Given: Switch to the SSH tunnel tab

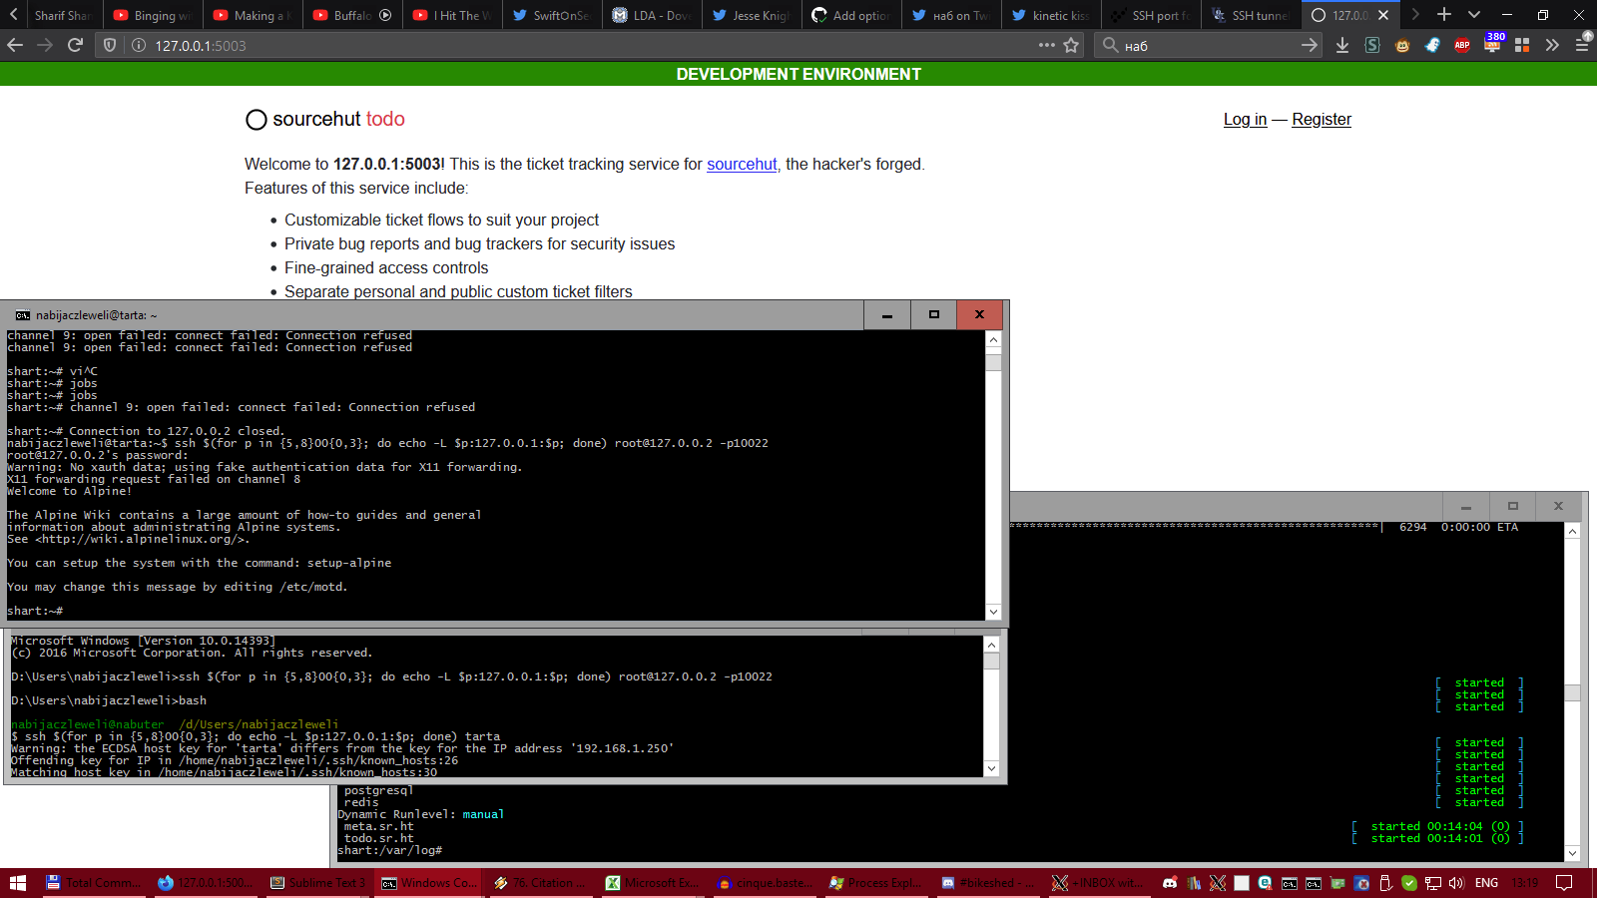Looking at the screenshot, I should (1251, 15).
